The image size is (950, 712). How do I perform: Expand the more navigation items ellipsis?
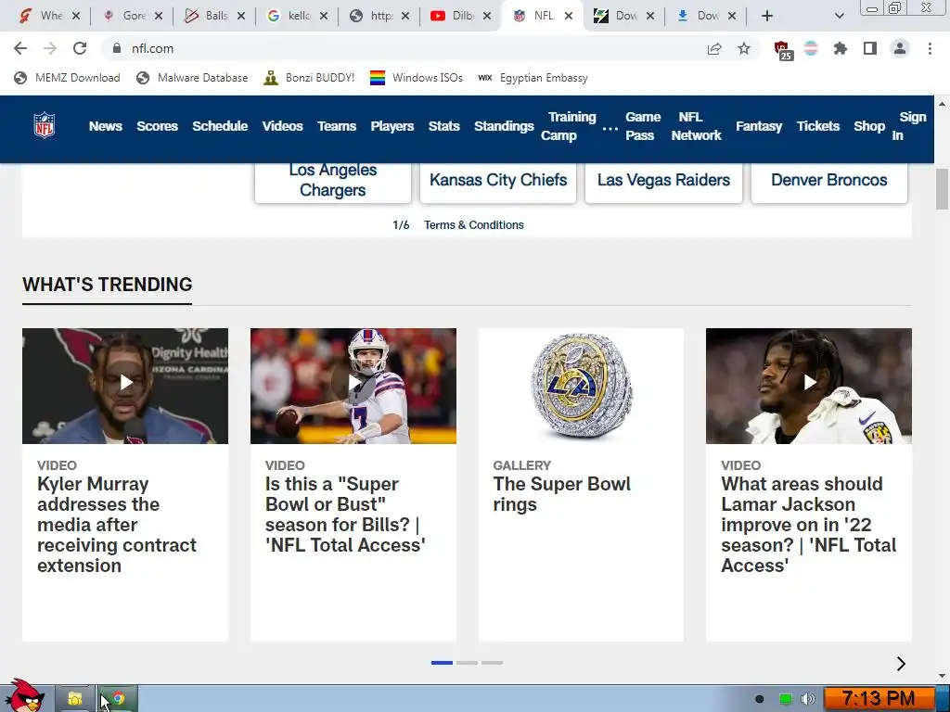point(610,128)
